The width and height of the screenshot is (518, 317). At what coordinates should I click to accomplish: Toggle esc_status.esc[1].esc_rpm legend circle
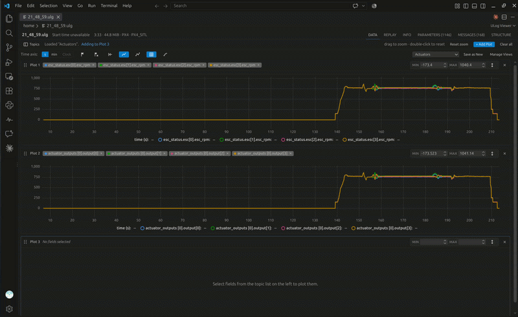point(221,140)
